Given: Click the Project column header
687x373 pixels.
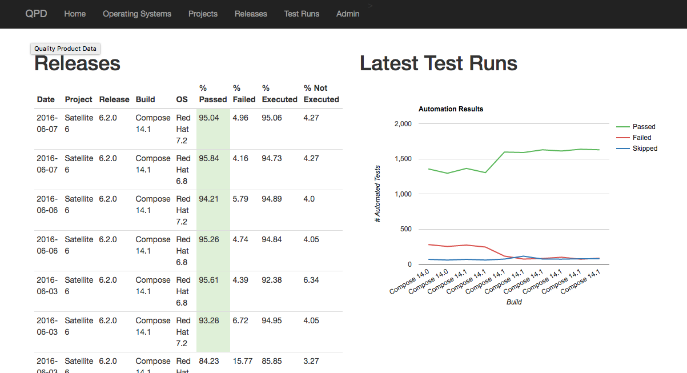Looking at the screenshot, I should click(78, 99).
